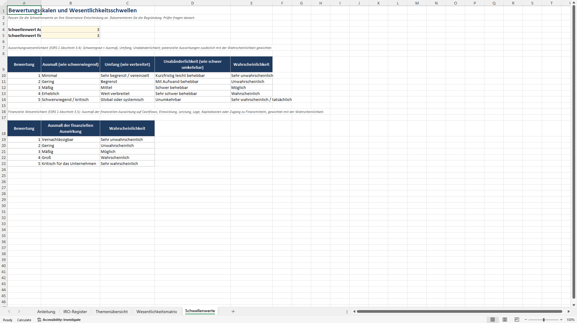Image resolution: width=577 pixels, height=323 pixels.
Task: Click cell 'Sehr schwer behebbar'
Action: (x=192, y=93)
